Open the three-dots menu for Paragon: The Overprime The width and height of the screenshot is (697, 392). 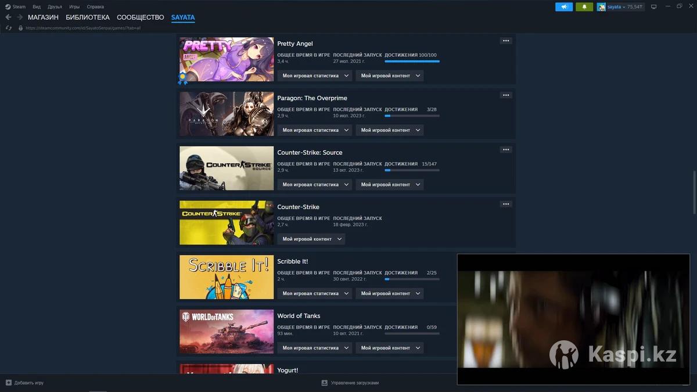(506, 95)
